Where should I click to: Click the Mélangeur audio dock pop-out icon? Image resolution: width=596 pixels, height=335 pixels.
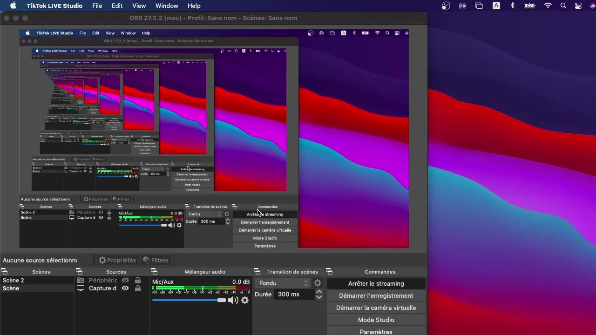click(154, 272)
